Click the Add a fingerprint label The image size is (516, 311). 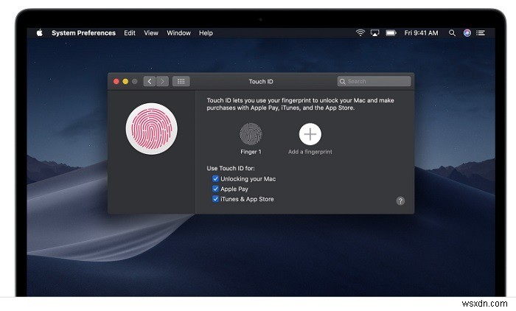[310, 152]
